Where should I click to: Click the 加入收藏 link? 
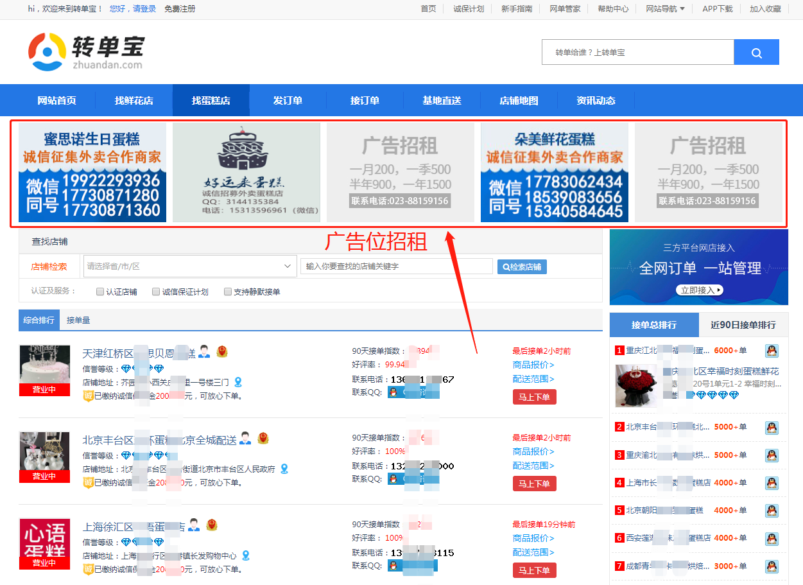click(766, 9)
